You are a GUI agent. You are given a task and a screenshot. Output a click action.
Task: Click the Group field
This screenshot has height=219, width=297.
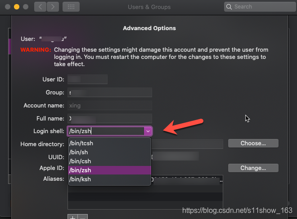(110, 92)
